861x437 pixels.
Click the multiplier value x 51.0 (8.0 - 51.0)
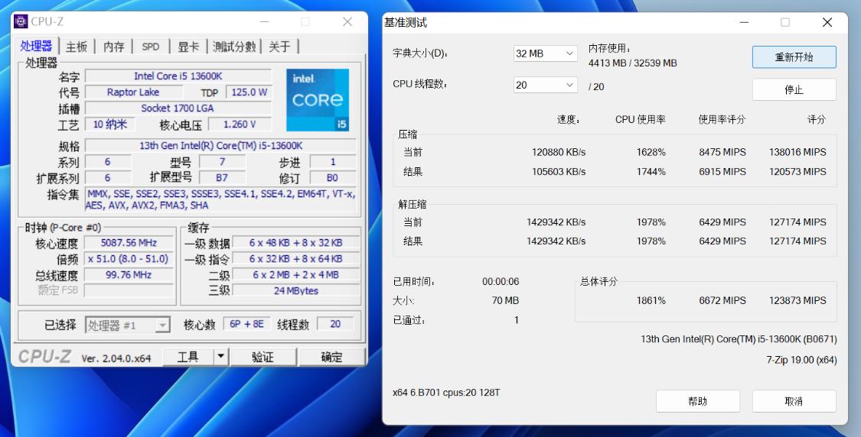(129, 259)
